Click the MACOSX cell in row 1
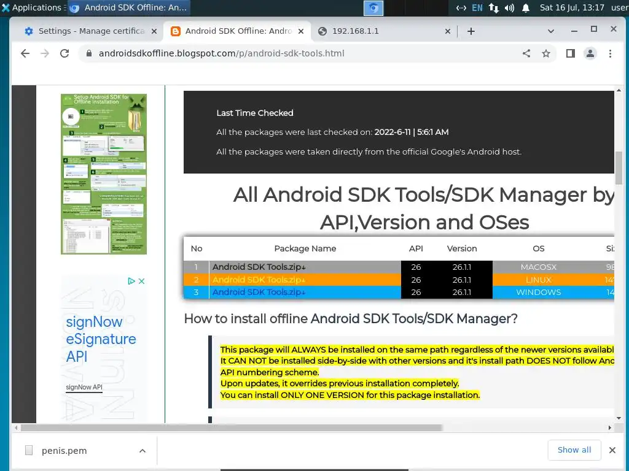The width and height of the screenshot is (629, 471). point(538,267)
